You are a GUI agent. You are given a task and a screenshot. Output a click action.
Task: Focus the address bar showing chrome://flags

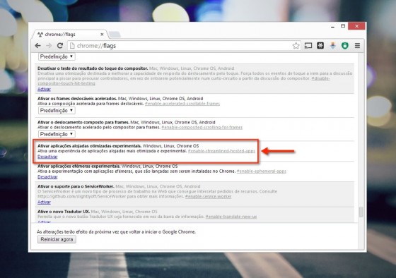tap(184, 46)
